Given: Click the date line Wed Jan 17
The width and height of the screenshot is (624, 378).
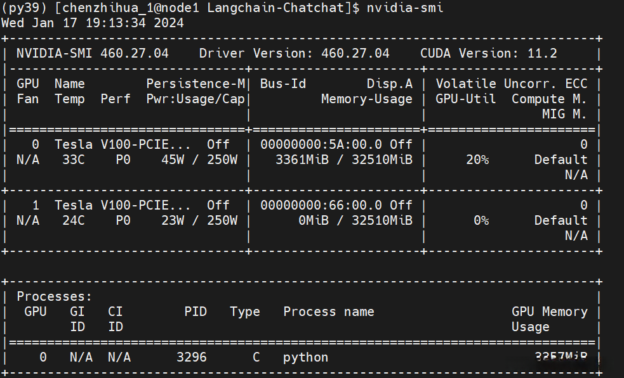Looking at the screenshot, I should 93,23.
